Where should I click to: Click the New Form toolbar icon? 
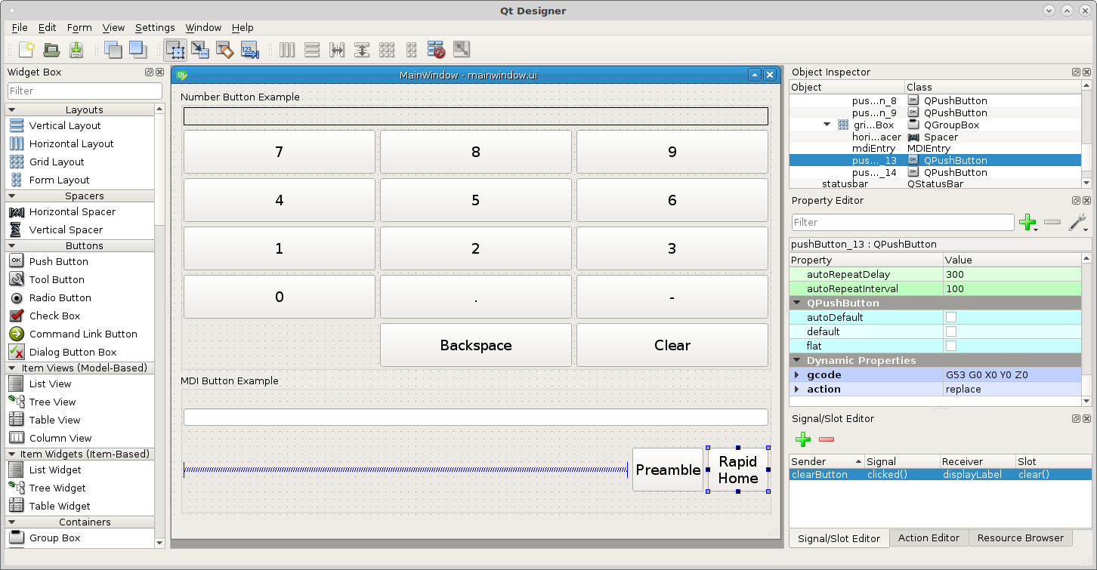pos(26,51)
